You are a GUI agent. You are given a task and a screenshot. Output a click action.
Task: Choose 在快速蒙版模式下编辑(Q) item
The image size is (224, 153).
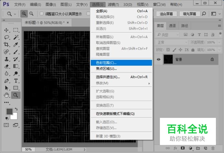point(121,114)
